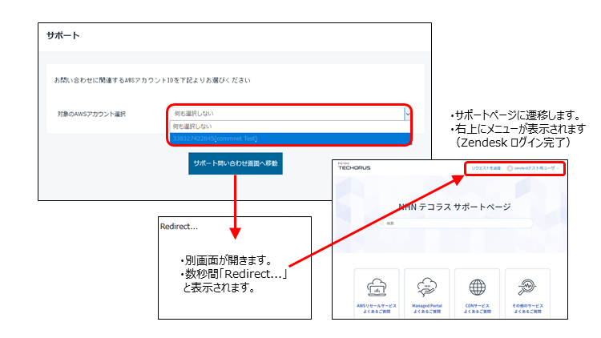
Task: Click the NHN テコラス サポートページ title
Action: tap(454, 207)
